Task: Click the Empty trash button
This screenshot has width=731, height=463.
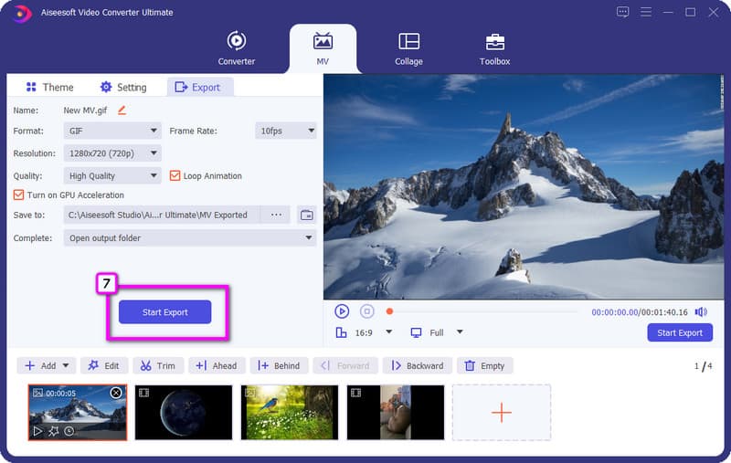Action: (484, 365)
